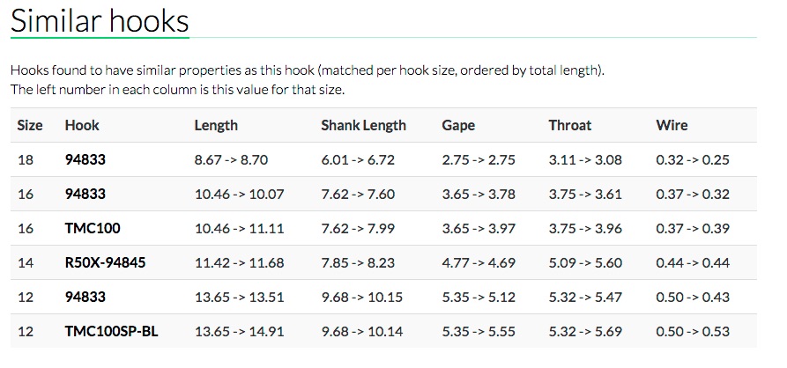Select the TMC100SP-BL hook link
This screenshot has height=368, width=787.
coord(111,332)
